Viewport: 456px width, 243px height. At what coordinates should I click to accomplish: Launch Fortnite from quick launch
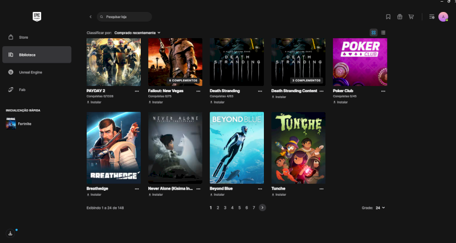[x=19, y=123]
